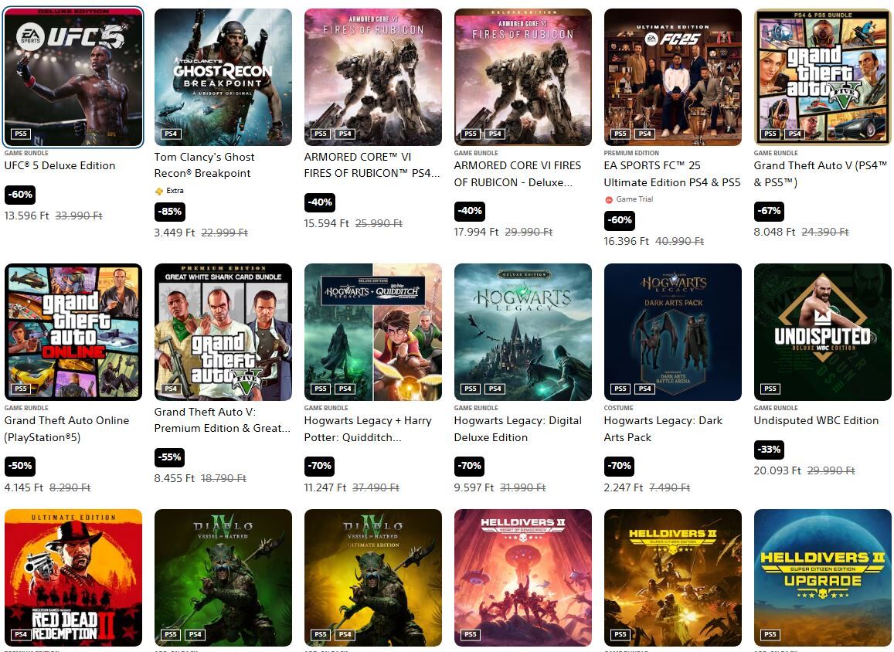Screen dimensions: 894x652
Task: Click the PS5 badge on Undisputed cover
Action: (x=770, y=389)
